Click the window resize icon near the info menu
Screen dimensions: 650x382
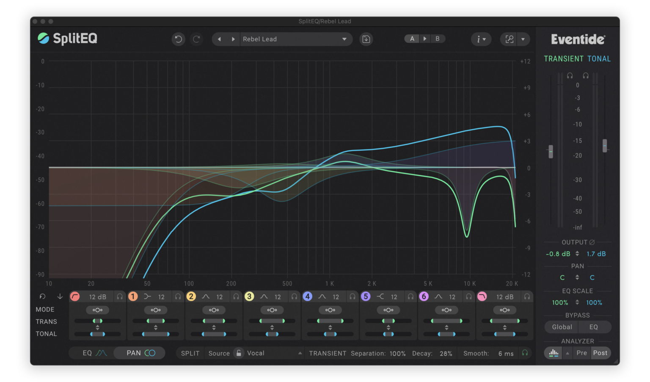click(x=509, y=39)
